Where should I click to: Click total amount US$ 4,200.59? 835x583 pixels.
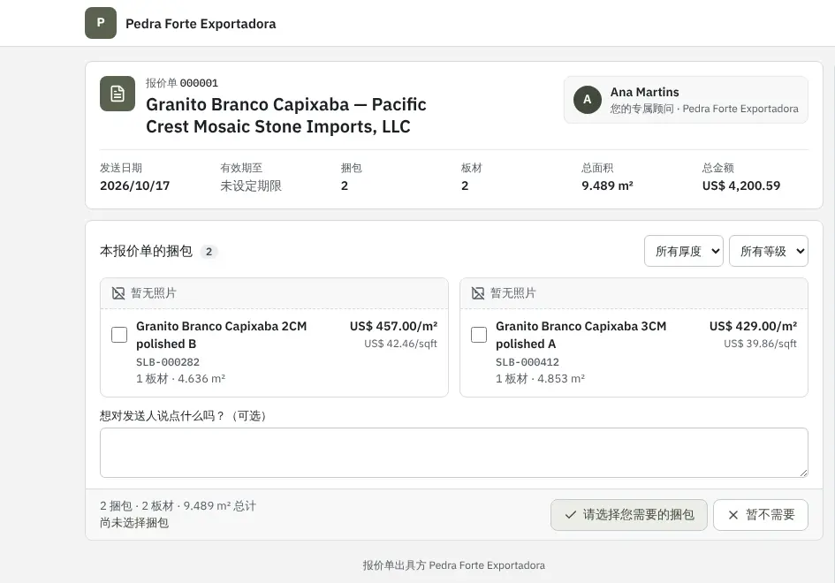pyautogui.click(x=740, y=185)
